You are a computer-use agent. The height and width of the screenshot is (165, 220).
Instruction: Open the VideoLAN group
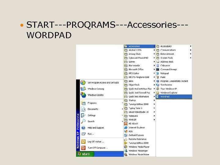pyautogui.click(x=140, y=116)
